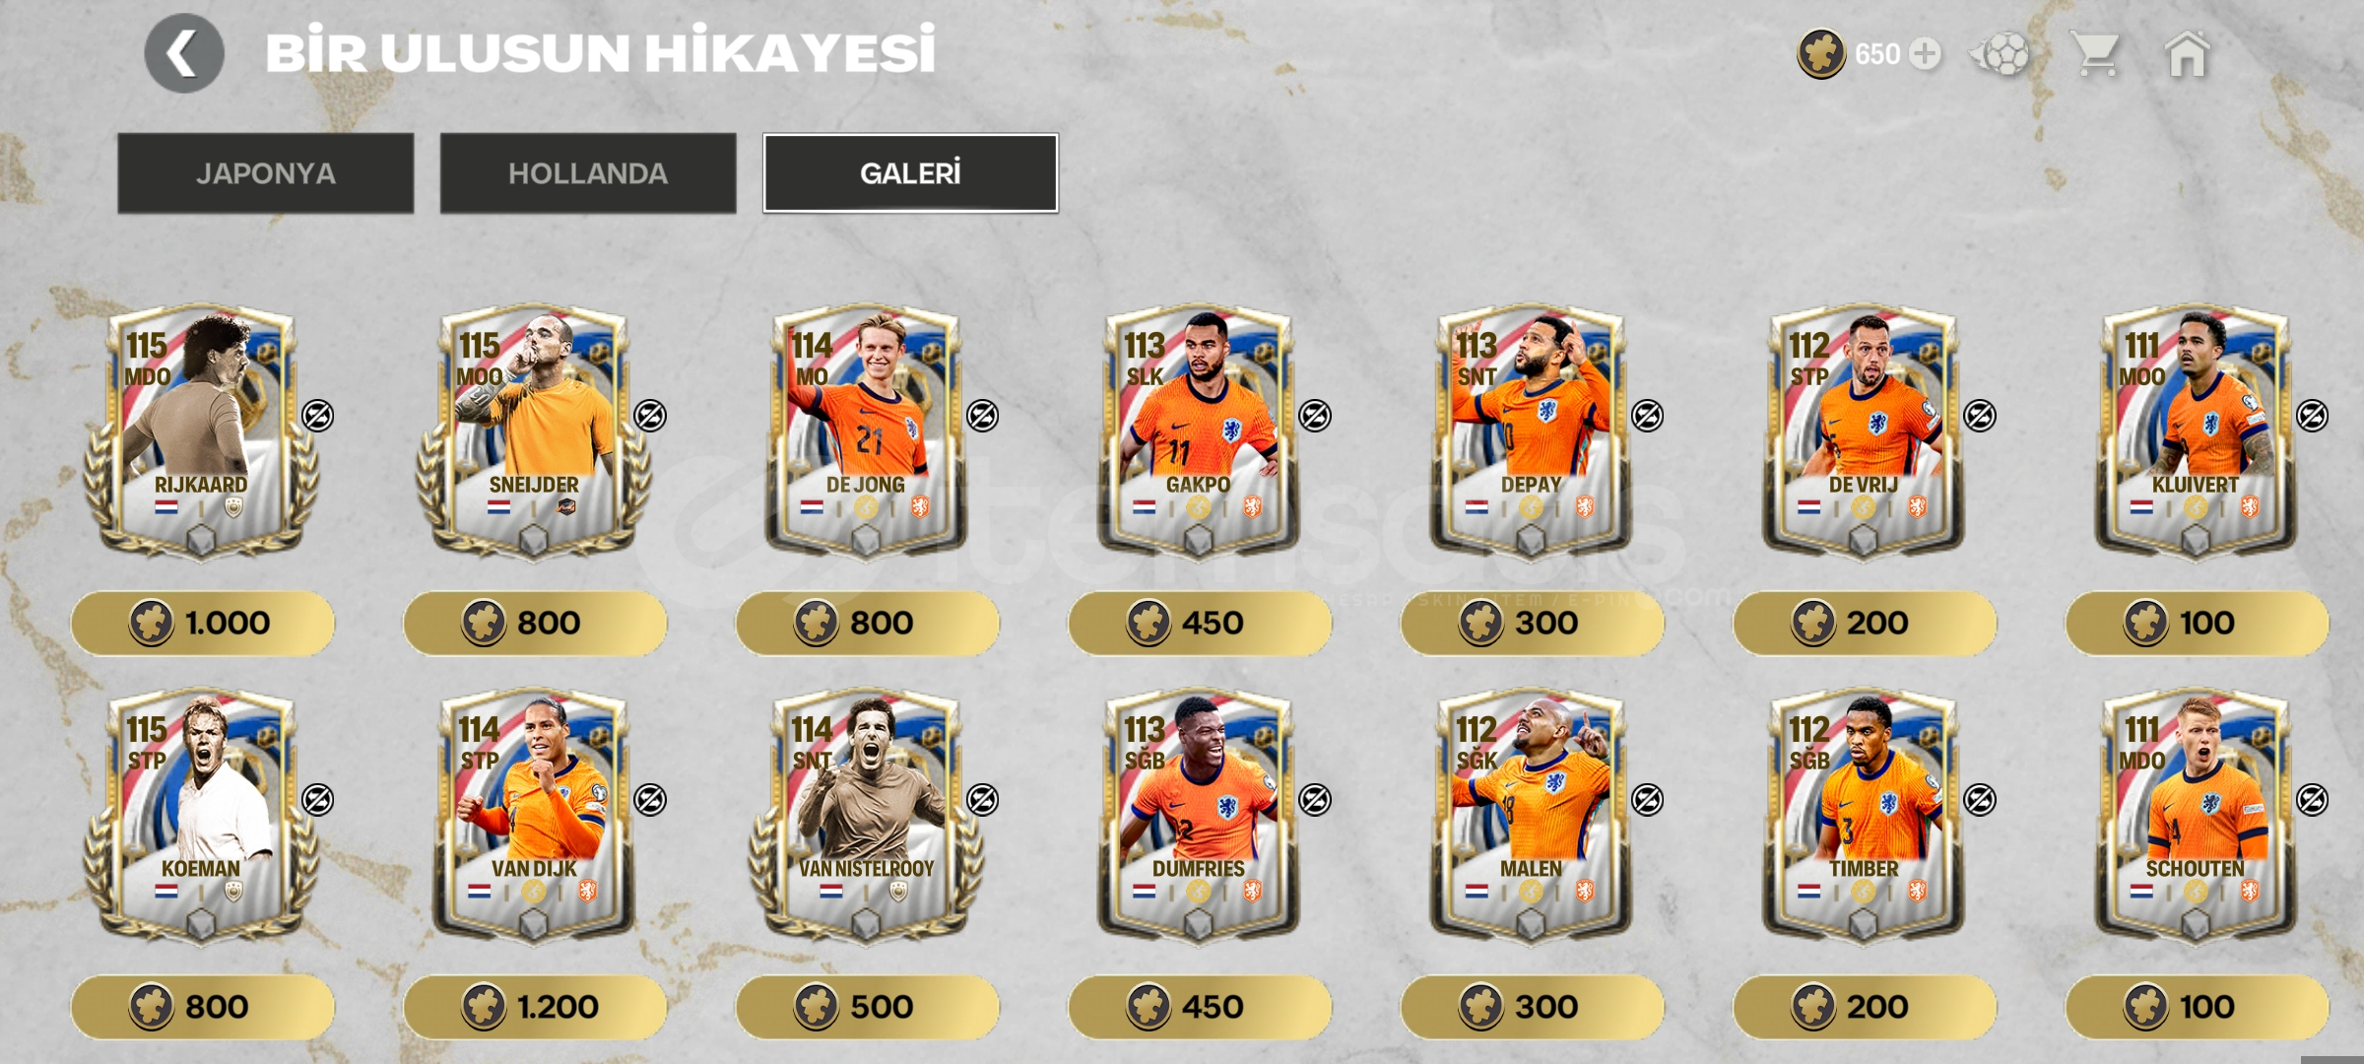This screenshot has width=2364, height=1064.
Task: Tap untradeable icon beside Rijkaard card
Action: coord(317,416)
